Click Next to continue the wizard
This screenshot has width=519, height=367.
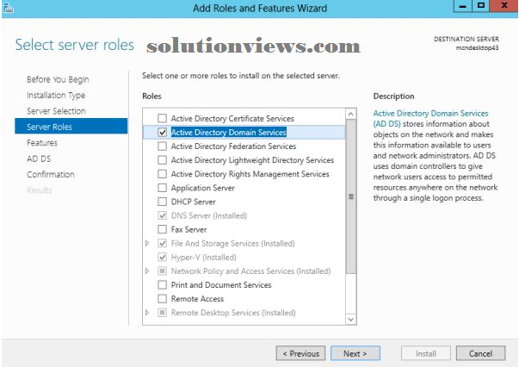(355, 353)
